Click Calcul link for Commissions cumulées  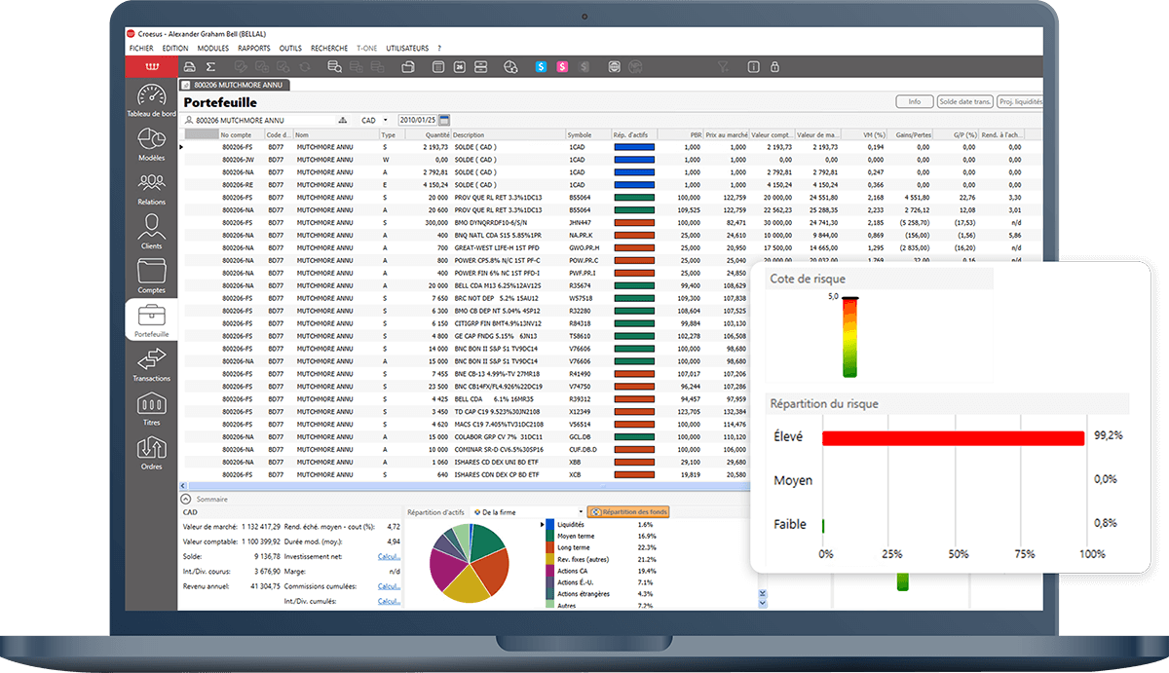tap(389, 586)
